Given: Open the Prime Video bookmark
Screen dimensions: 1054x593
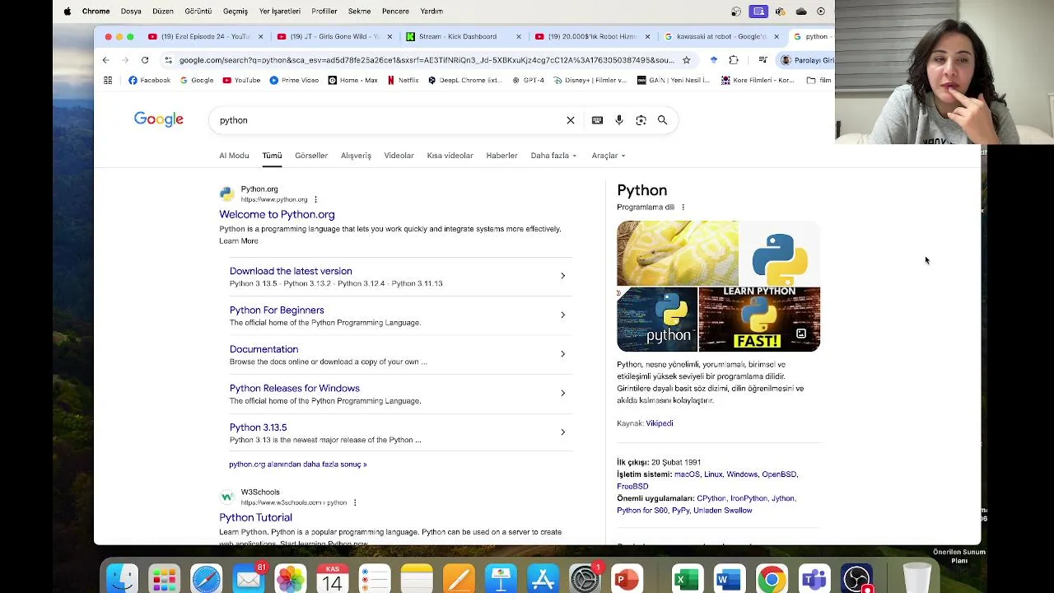Looking at the screenshot, I should tap(293, 80).
